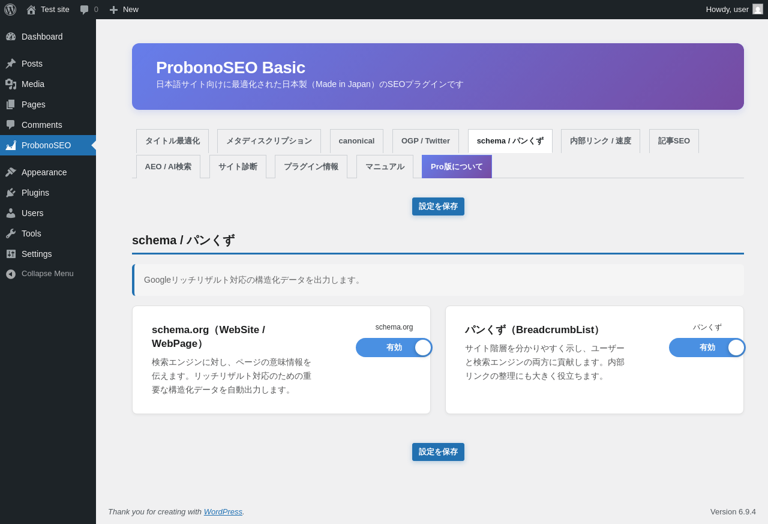
Task: Switch to the タイトル最適化 tab
Action: (x=172, y=141)
